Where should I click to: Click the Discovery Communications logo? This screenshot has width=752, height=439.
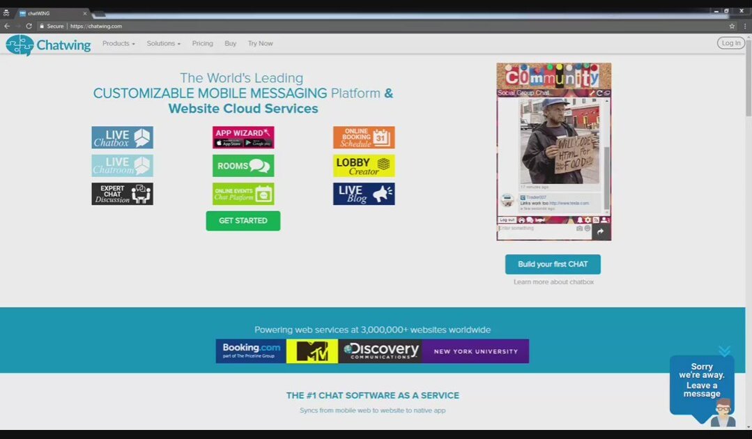tap(381, 351)
